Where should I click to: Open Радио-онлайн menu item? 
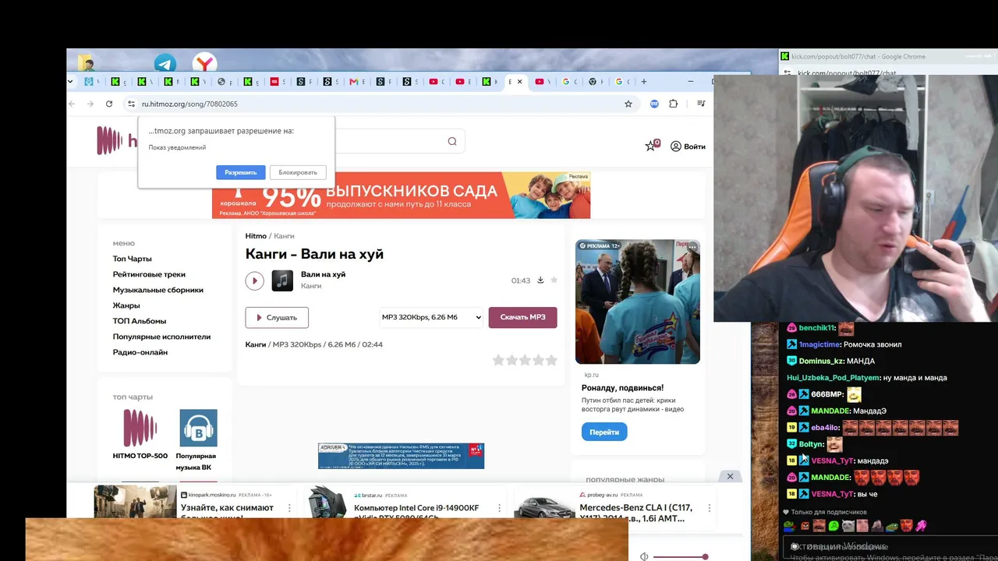(x=140, y=352)
